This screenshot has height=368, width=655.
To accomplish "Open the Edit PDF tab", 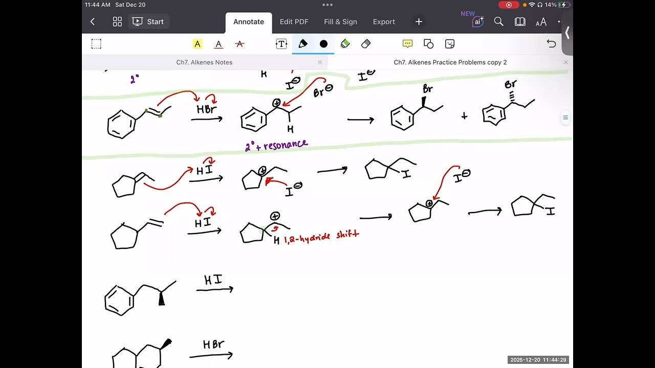I will coord(294,21).
